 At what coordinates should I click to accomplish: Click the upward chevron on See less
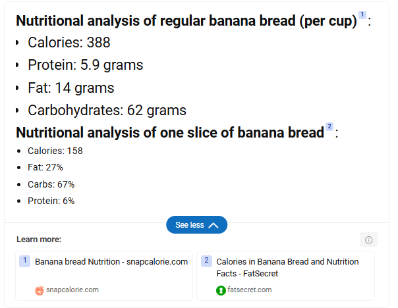click(x=213, y=225)
